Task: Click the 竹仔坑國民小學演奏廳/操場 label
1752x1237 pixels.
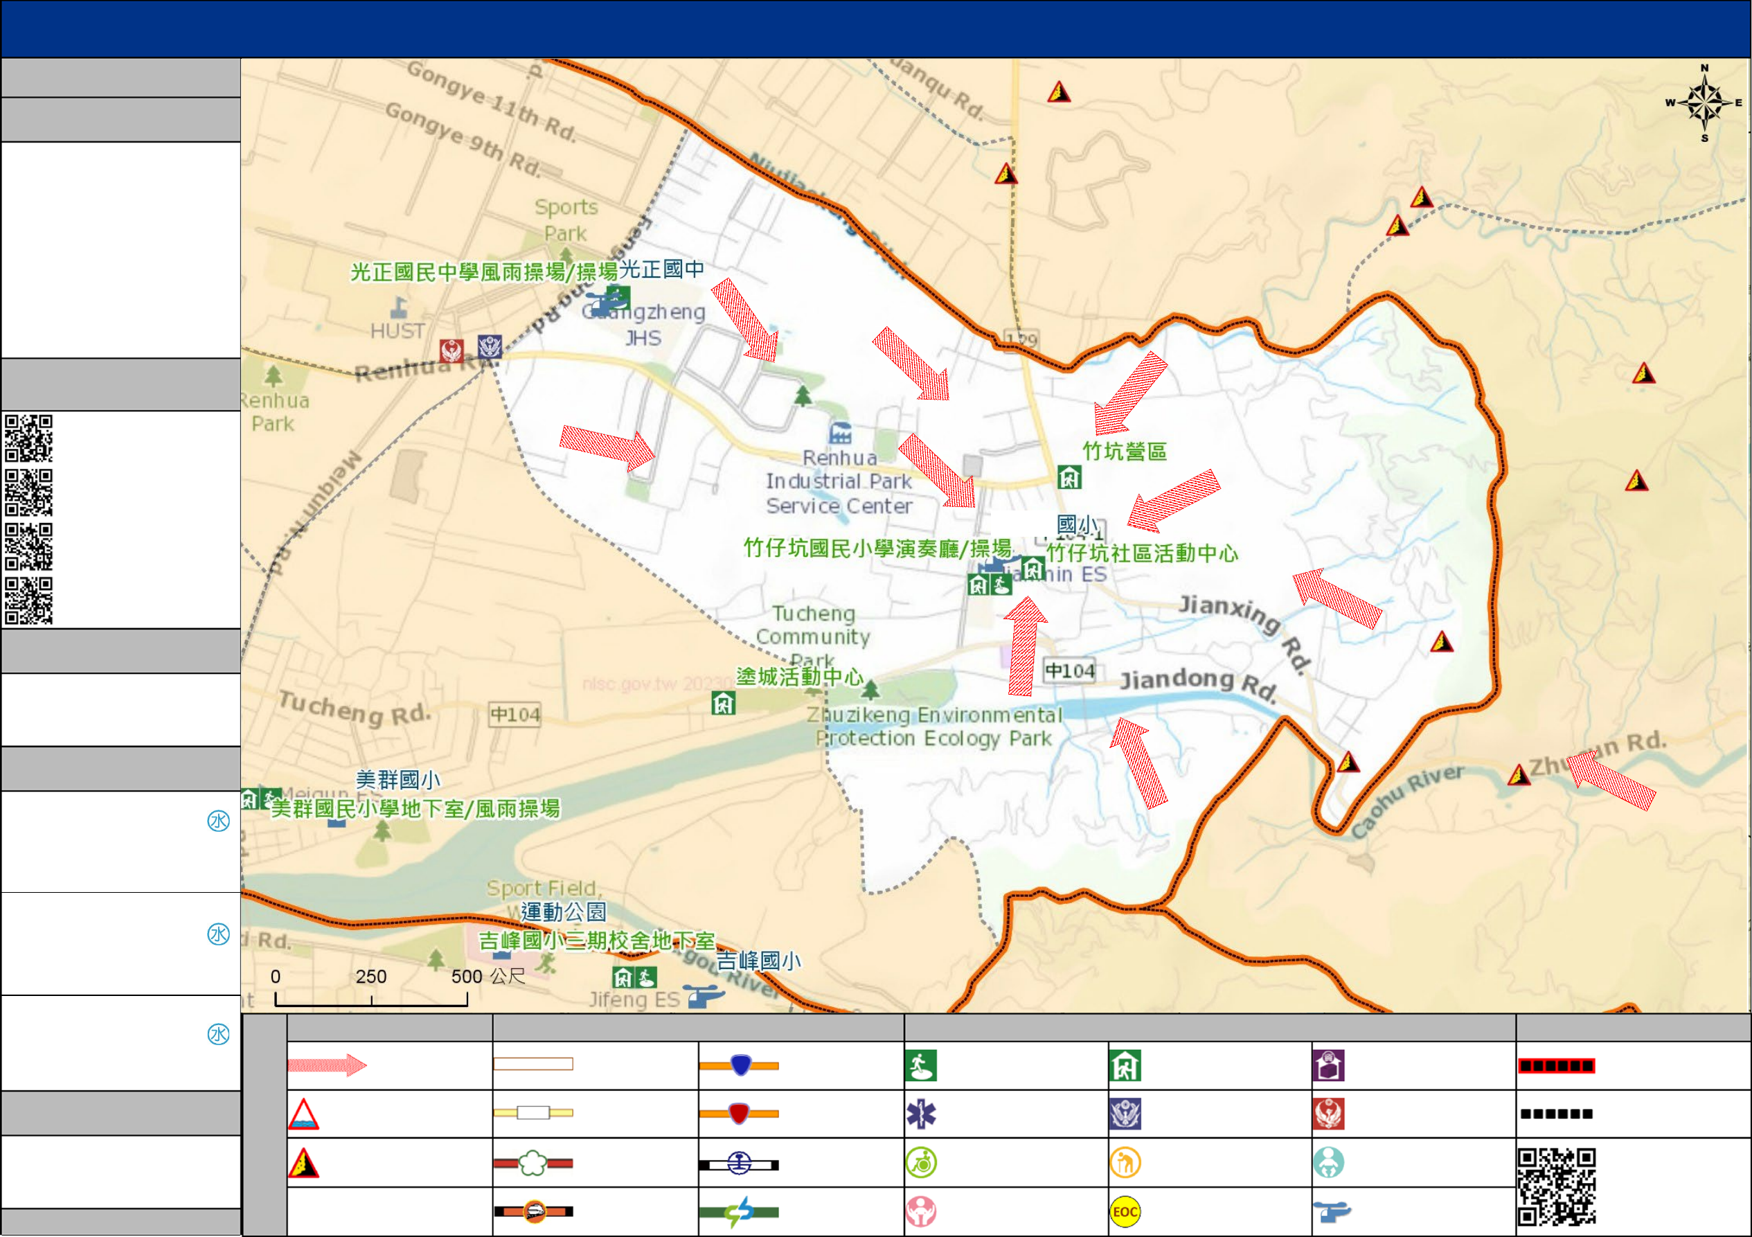Action: click(x=877, y=548)
